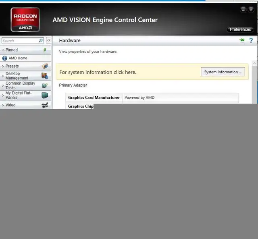
Task: Open help with the question mark icon
Action: (251, 40)
